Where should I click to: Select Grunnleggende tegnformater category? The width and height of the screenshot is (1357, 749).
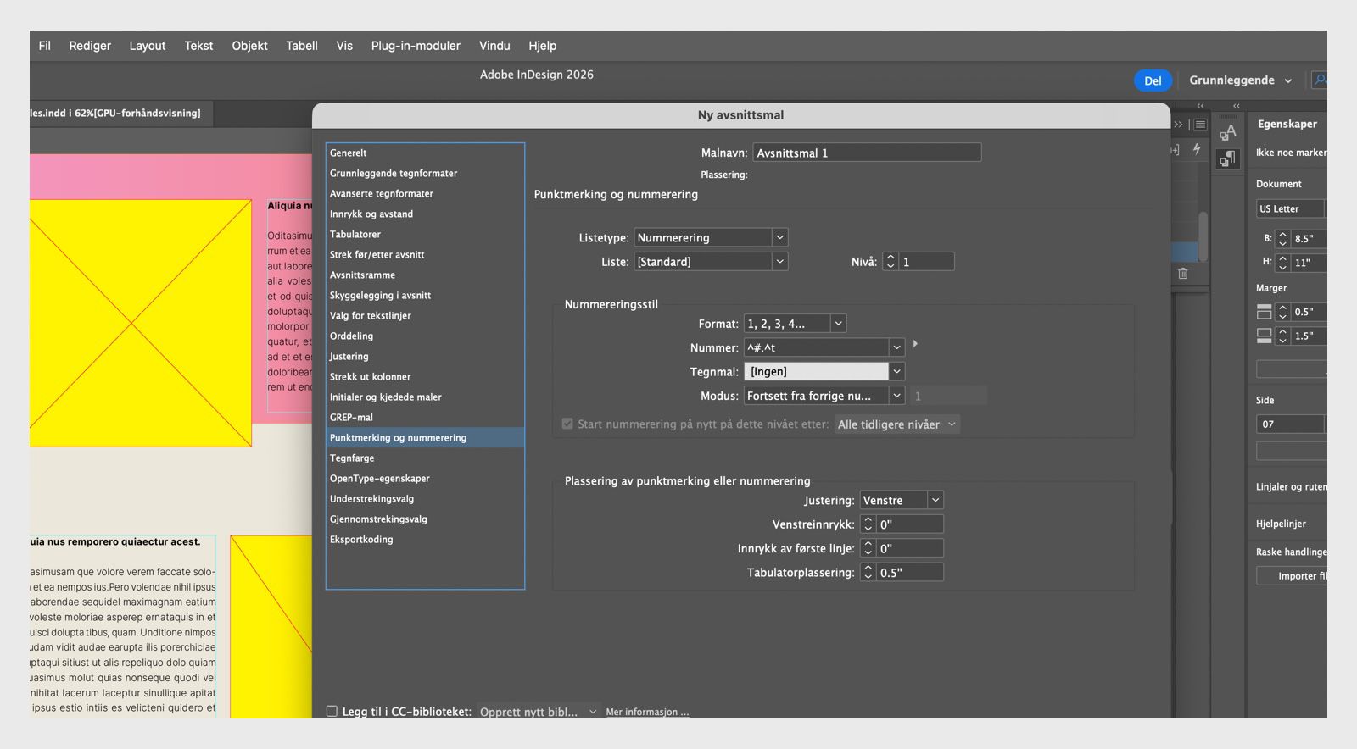(425, 173)
